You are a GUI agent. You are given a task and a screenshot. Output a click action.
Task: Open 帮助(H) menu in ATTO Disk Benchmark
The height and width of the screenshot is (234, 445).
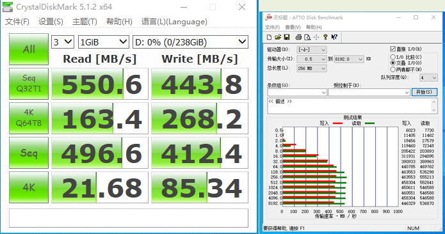[x=314, y=27]
